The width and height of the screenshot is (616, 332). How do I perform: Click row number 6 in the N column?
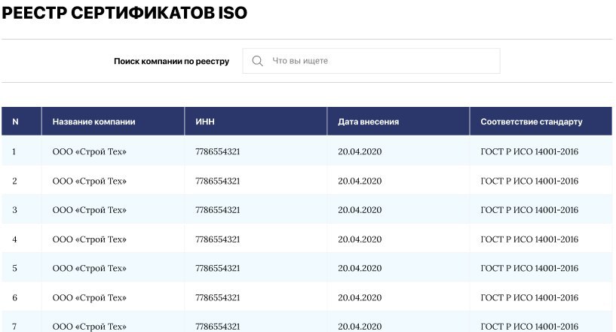tap(14, 298)
